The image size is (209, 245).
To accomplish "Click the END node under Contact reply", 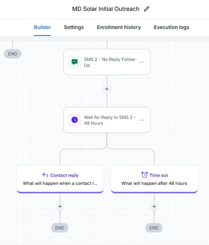I will (60, 228).
